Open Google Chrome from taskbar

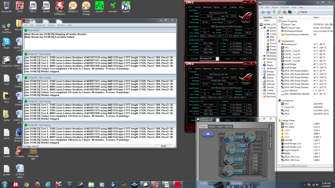pos(26,185)
